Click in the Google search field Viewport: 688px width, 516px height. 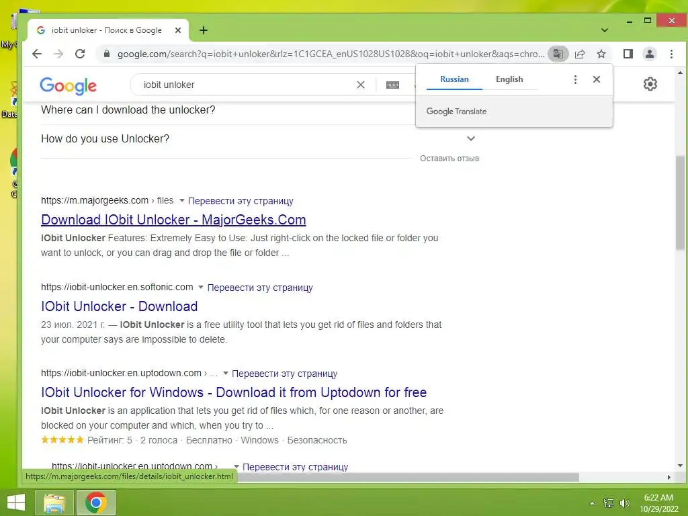(x=246, y=85)
